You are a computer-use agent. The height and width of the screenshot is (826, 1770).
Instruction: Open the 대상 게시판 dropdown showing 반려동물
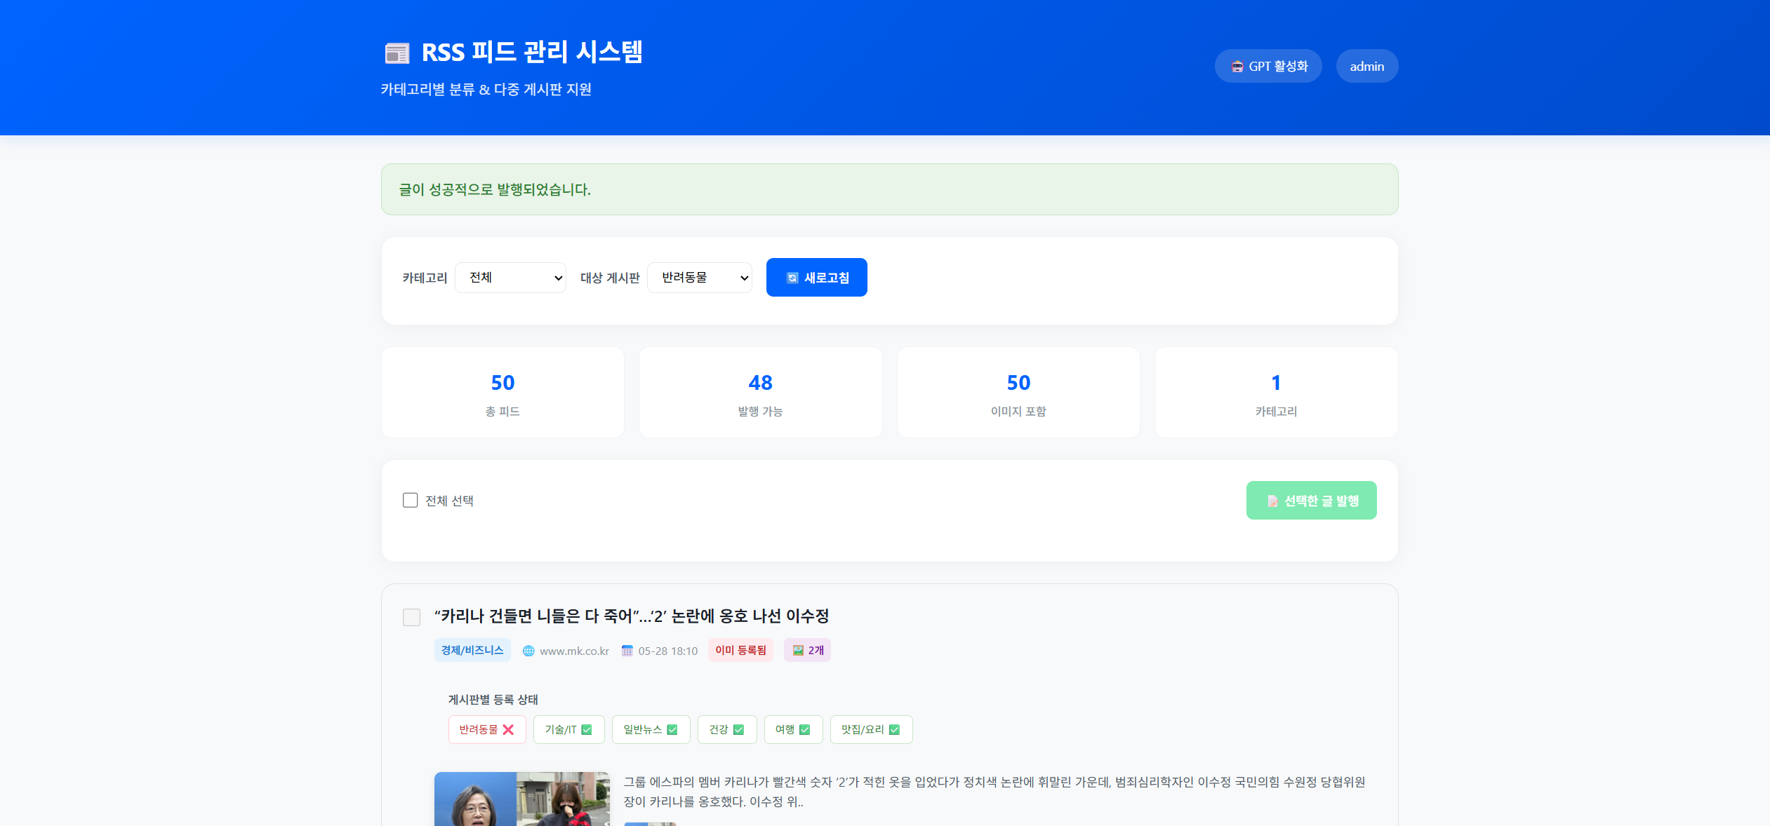tap(700, 278)
